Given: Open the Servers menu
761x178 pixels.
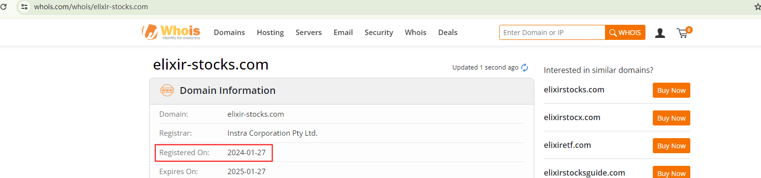Looking at the screenshot, I should 309,33.
